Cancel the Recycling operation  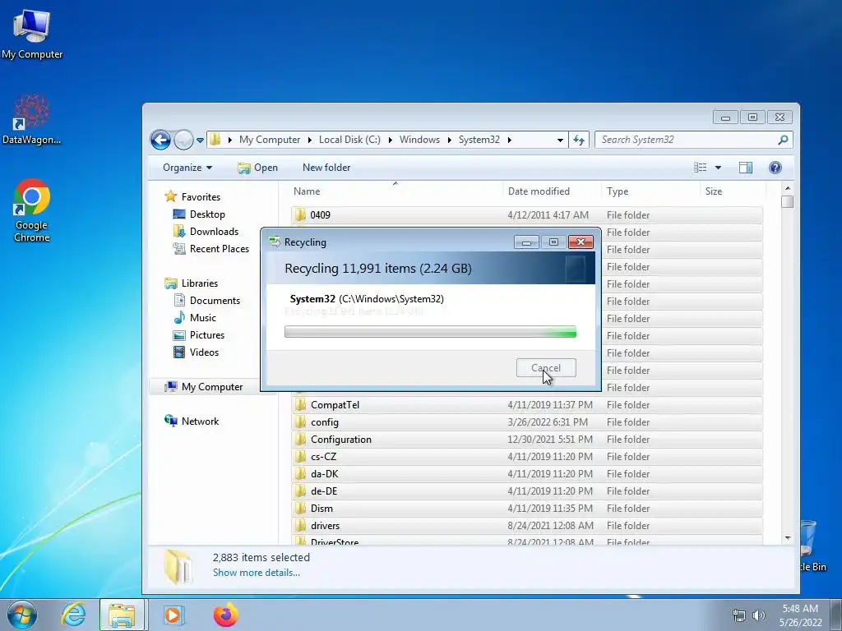point(546,367)
